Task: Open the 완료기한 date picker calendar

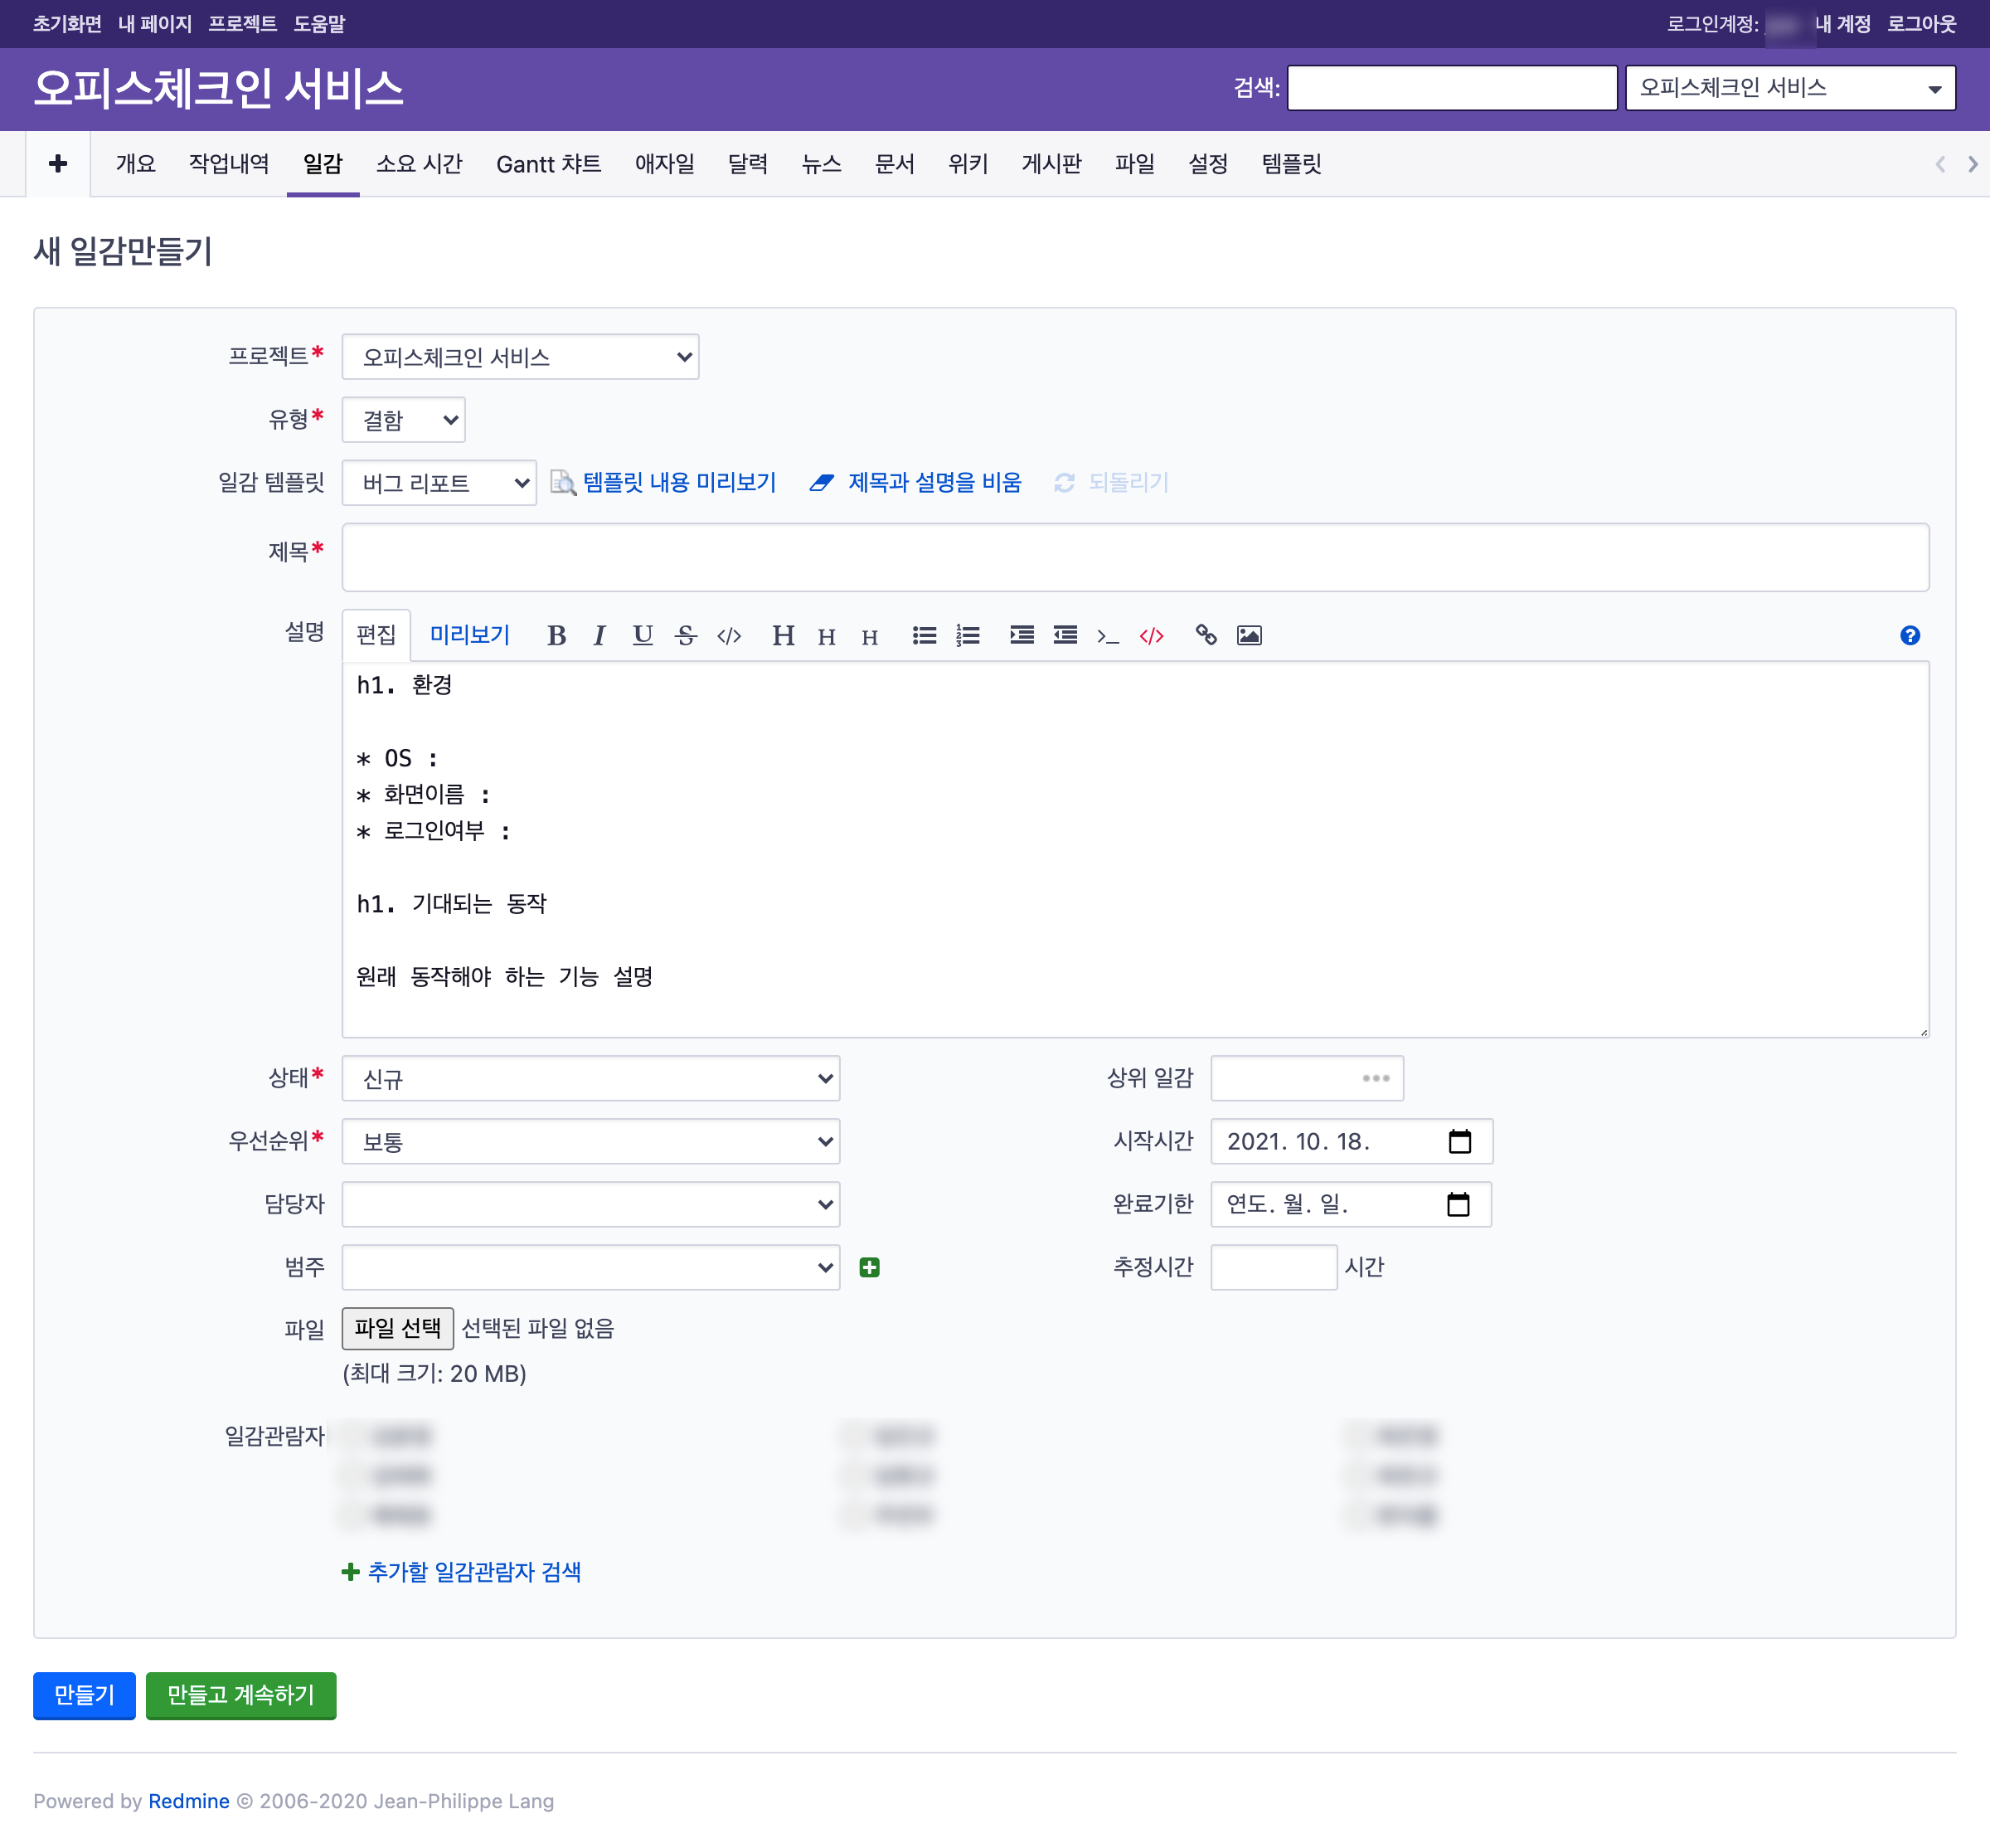Action: click(x=1459, y=1204)
